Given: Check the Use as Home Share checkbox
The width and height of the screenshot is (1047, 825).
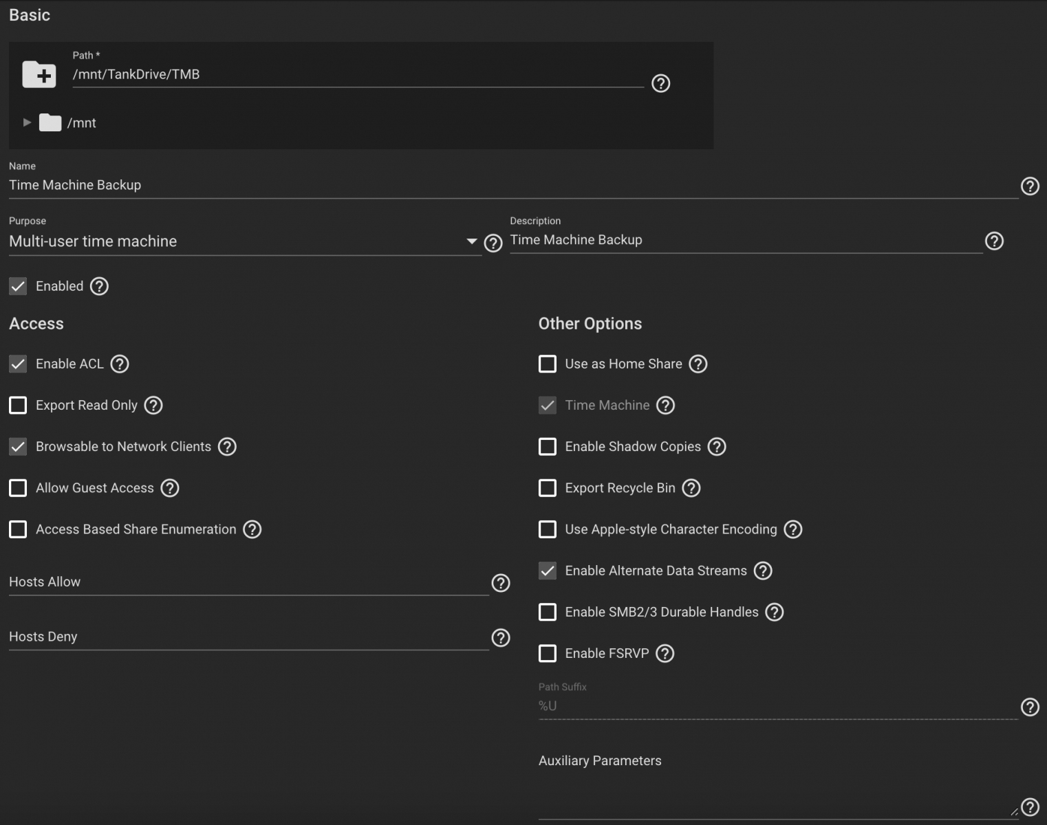Looking at the screenshot, I should click(548, 364).
